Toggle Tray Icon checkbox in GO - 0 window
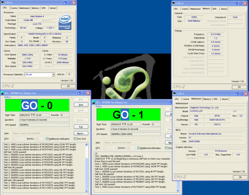The width and height of the screenshot is (249, 195). 75,138
